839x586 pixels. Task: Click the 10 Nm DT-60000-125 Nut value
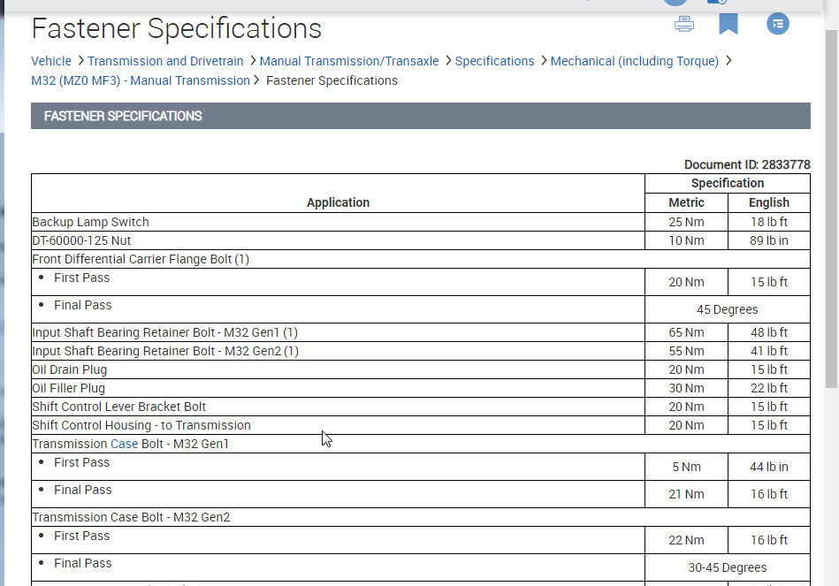click(686, 240)
